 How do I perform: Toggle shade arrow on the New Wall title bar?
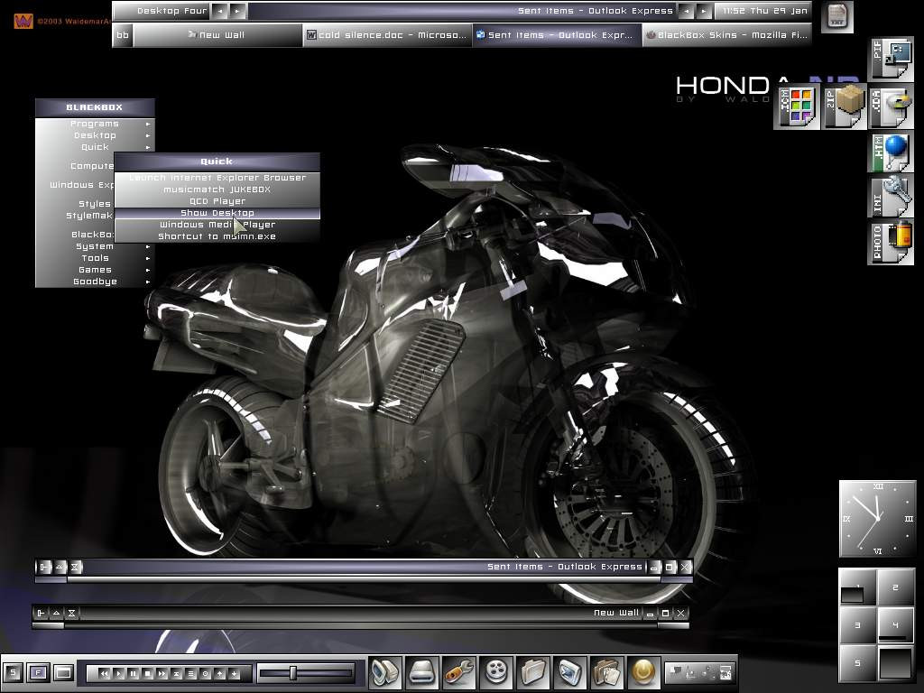[x=57, y=613]
